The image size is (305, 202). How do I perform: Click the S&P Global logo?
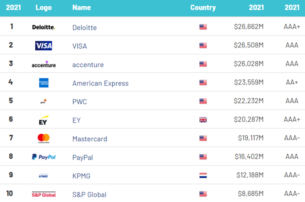coord(44,195)
